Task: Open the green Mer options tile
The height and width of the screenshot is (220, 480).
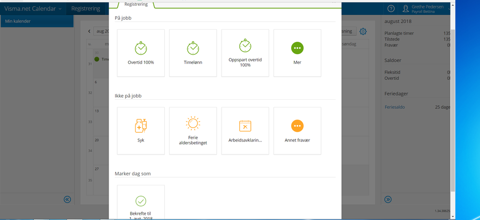Action: click(297, 53)
